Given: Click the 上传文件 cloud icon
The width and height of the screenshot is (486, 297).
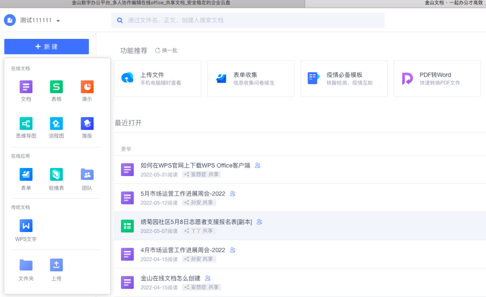Looking at the screenshot, I should [x=127, y=77].
